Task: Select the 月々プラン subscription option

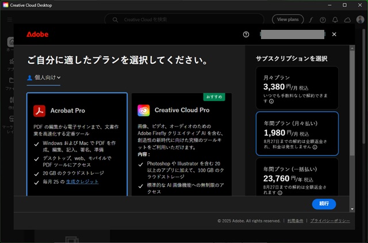Action: click(x=297, y=88)
